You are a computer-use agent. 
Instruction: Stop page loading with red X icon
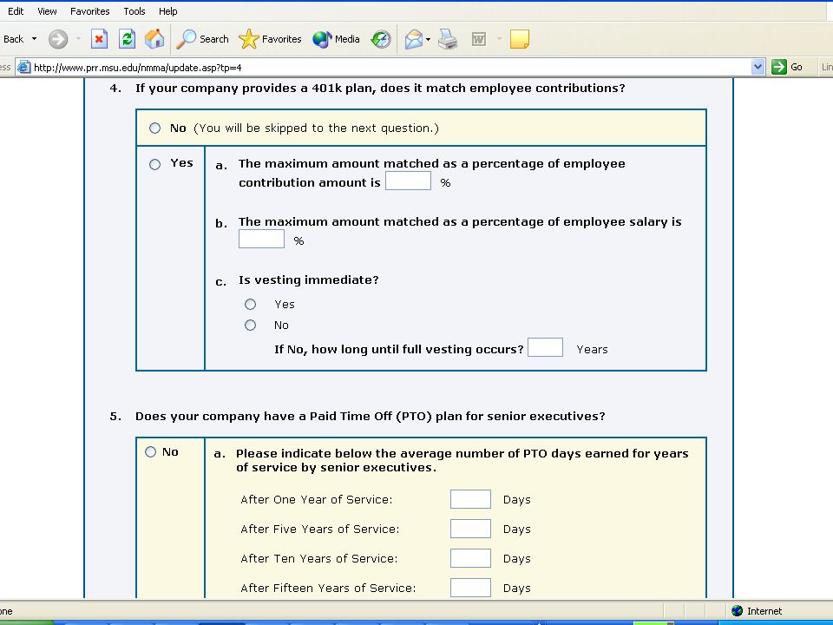(99, 39)
